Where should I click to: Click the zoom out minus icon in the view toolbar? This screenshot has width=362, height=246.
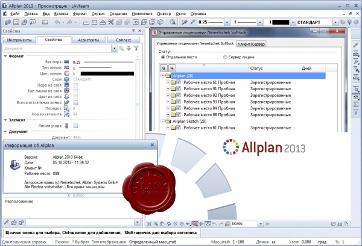pyautogui.click(x=175, y=224)
